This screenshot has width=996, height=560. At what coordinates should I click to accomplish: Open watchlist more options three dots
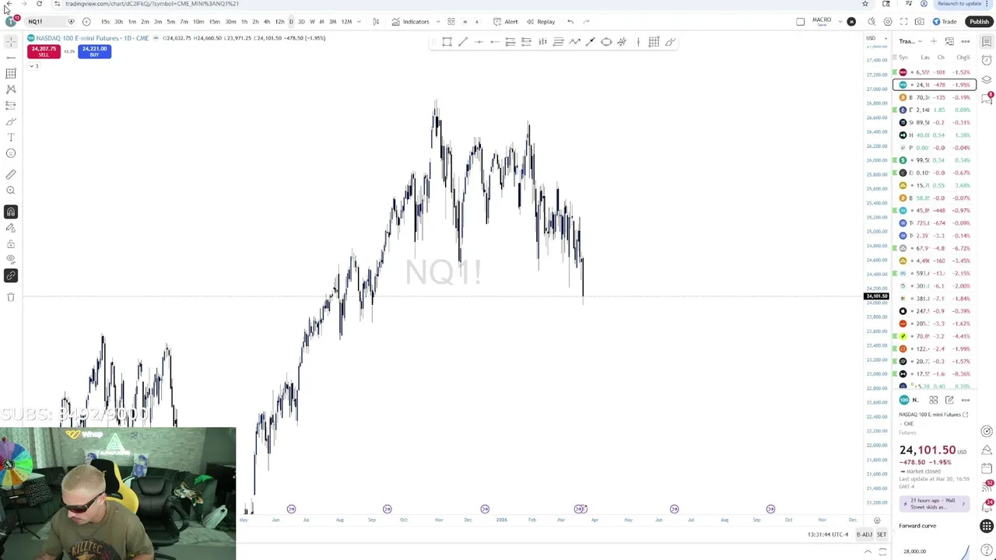pos(966,41)
